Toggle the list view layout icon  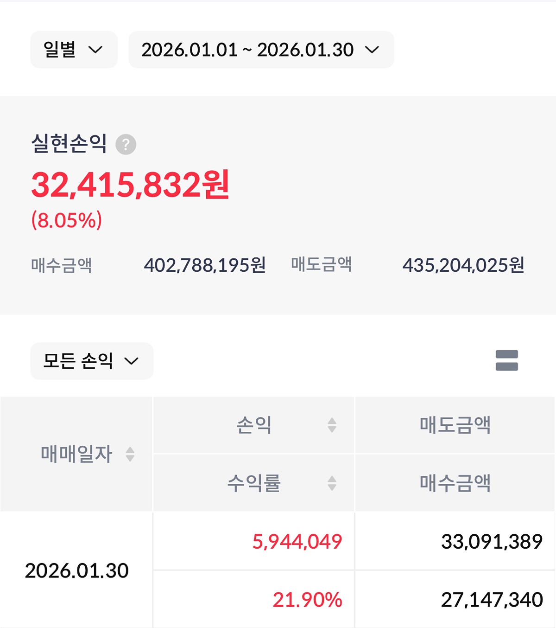(506, 360)
